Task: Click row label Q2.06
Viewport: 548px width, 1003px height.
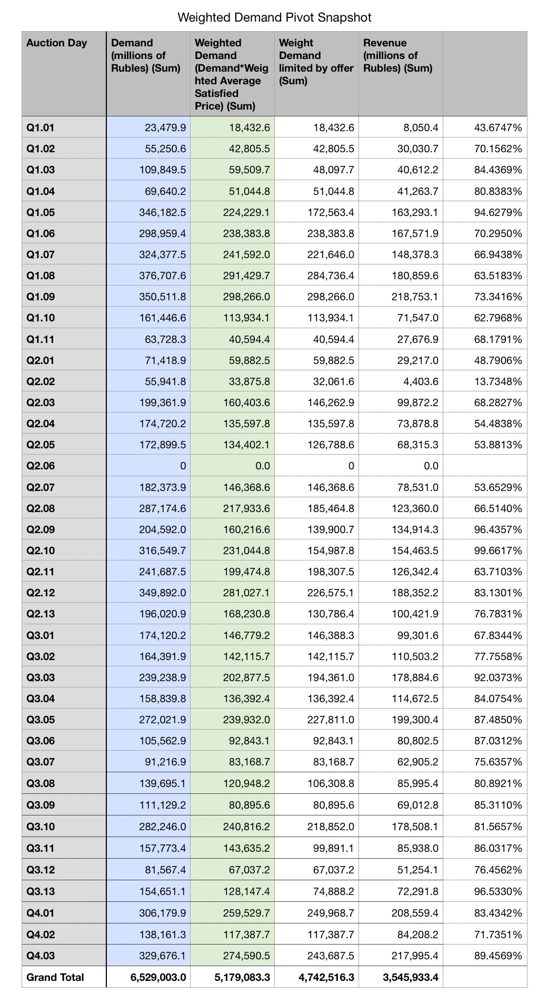Action: coord(64,466)
